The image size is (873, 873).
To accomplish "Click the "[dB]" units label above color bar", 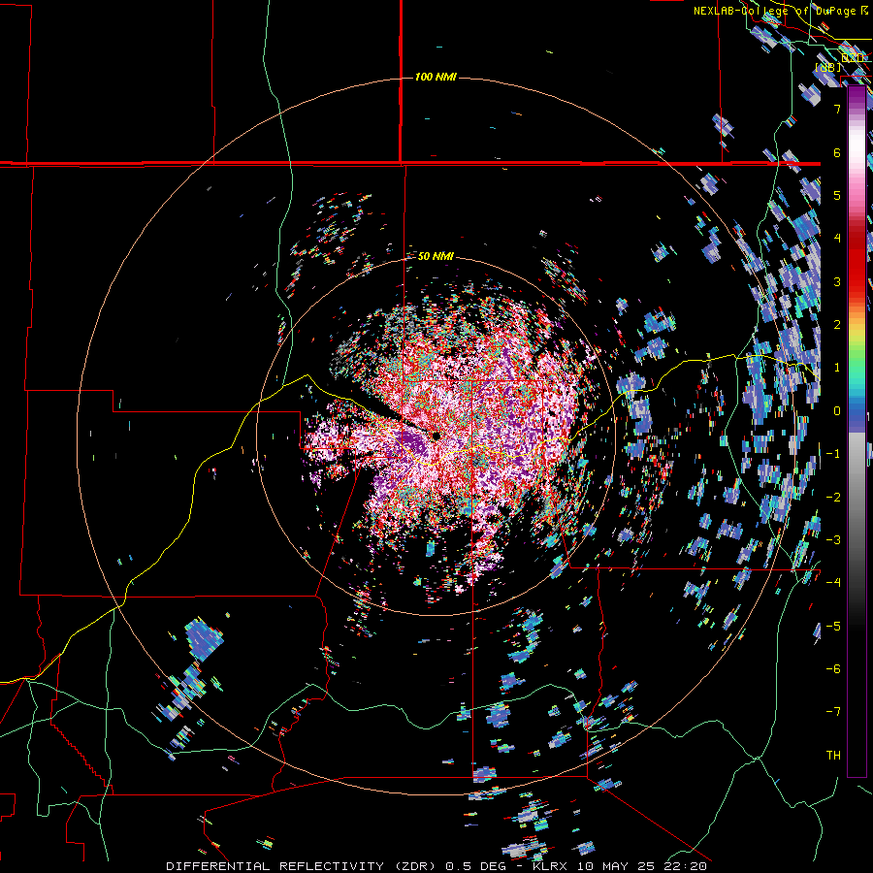I will (x=828, y=67).
